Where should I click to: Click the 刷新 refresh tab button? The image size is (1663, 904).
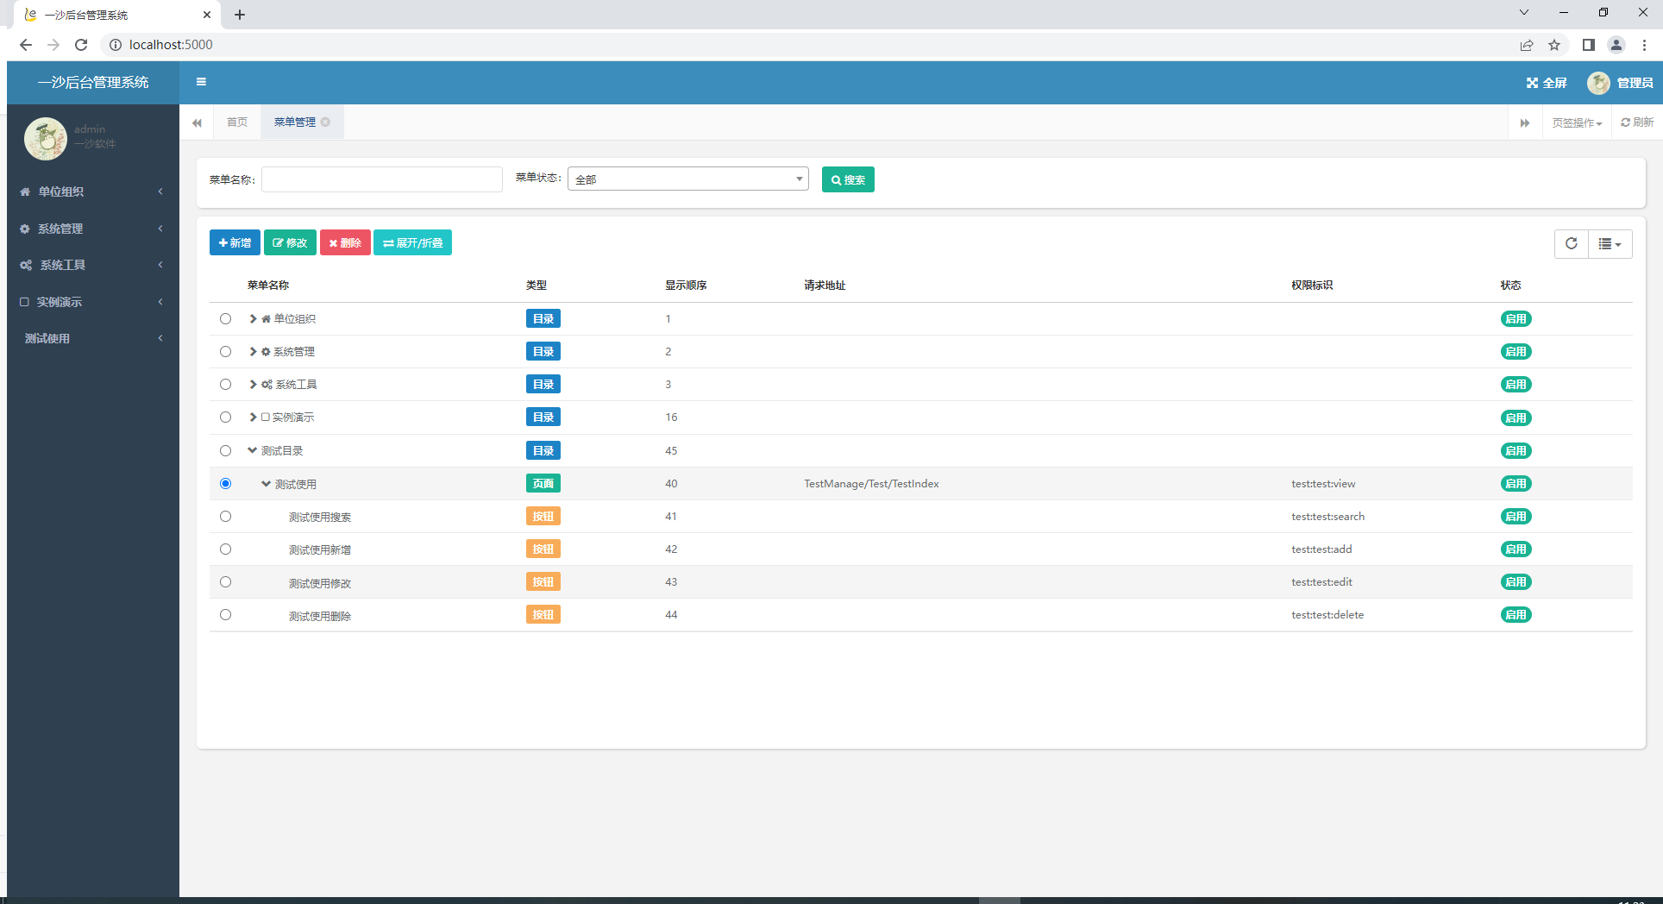click(1636, 122)
